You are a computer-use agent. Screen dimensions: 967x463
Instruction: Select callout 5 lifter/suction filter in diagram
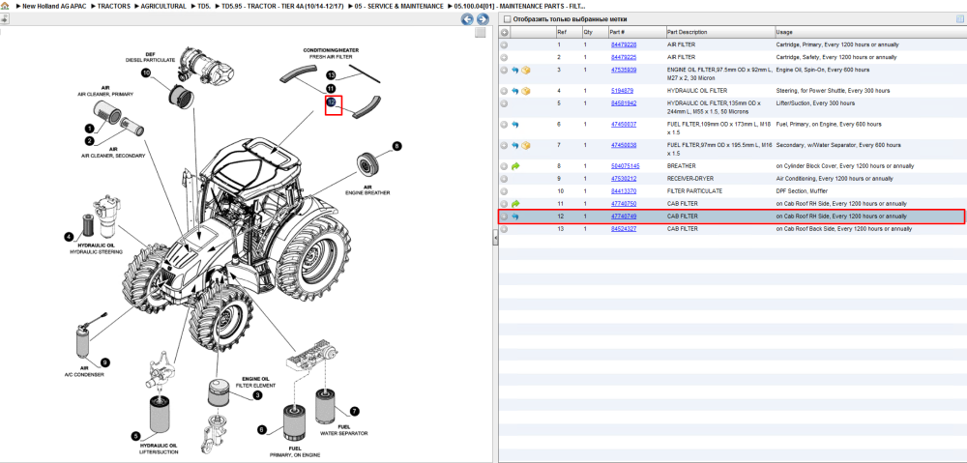[135, 436]
